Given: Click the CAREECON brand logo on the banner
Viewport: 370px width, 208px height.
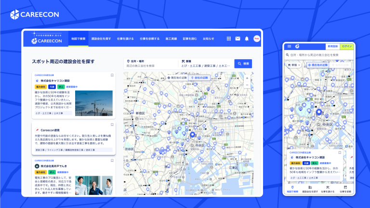Looking at the screenshot, I should 35,14.
